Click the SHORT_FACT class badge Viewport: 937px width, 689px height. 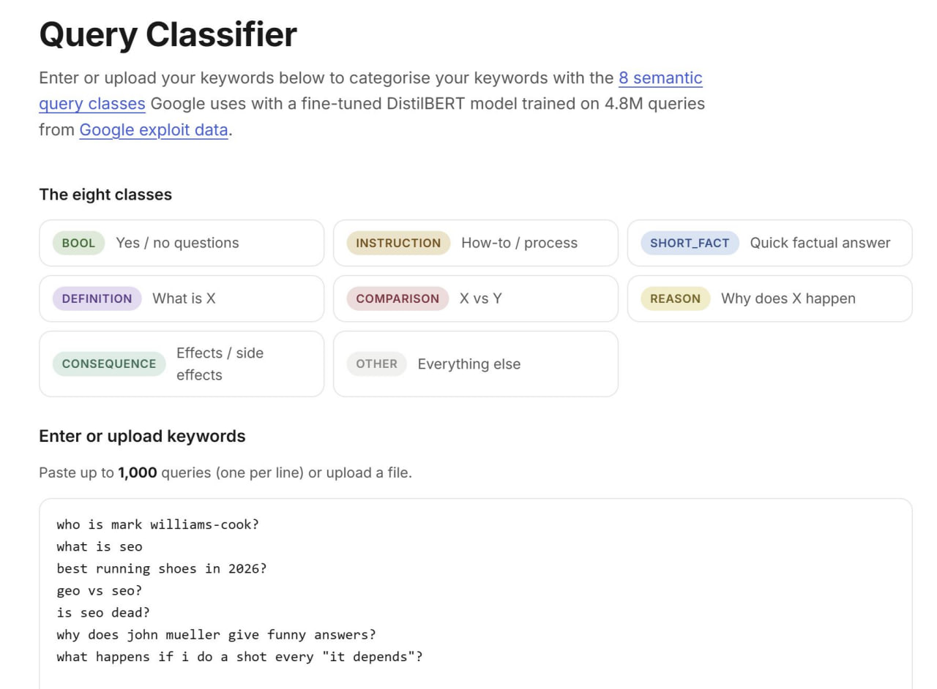click(690, 243)
